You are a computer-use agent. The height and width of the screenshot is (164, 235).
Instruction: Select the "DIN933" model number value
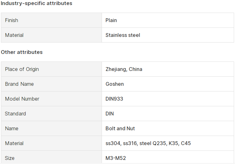[x=115, y=99]
